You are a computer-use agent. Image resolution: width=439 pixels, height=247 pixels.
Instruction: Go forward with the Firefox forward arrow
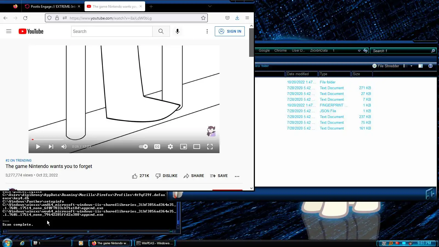tap(15, 18)
